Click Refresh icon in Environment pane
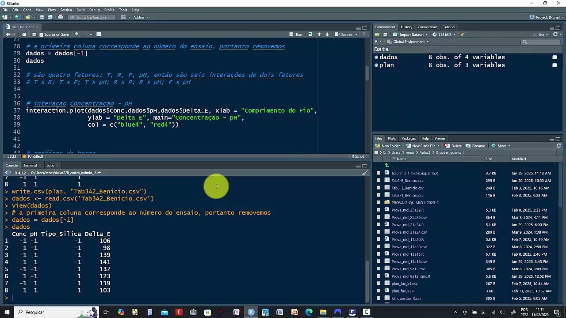 [556, 34]
